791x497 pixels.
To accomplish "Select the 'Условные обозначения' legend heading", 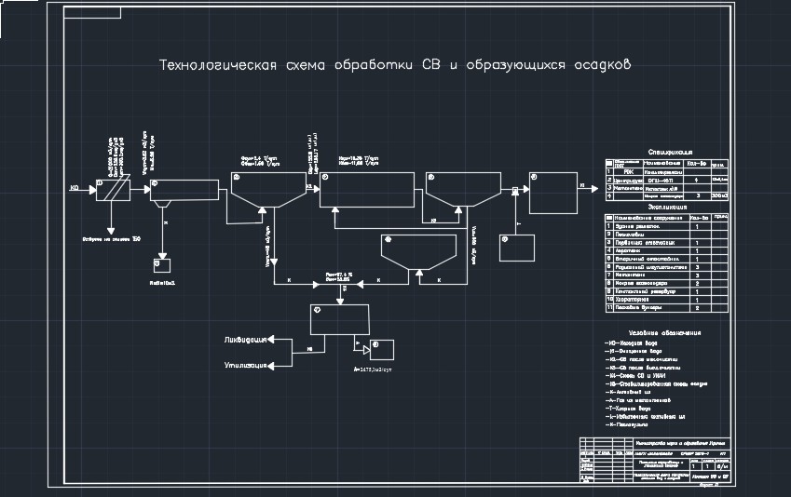I will point(664,332).
